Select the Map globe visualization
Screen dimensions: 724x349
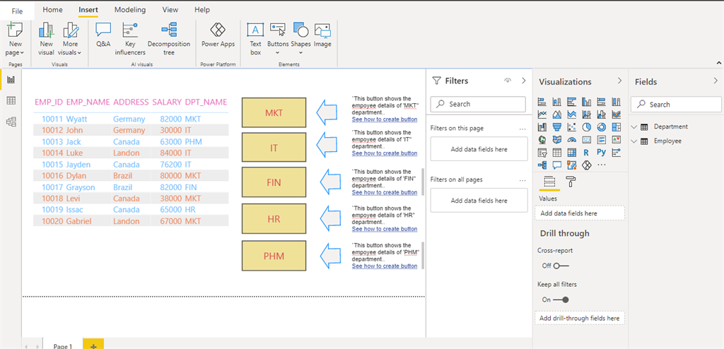coord(542,139)
